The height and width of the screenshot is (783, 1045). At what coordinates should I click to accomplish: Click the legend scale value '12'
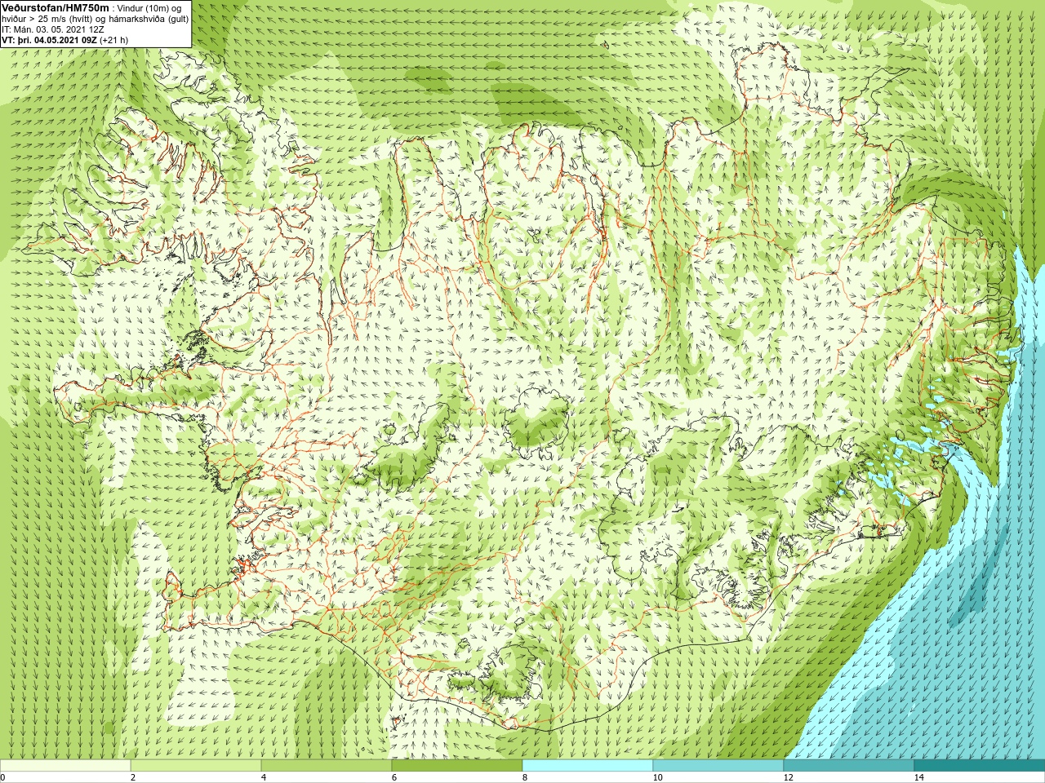[788, 777]
